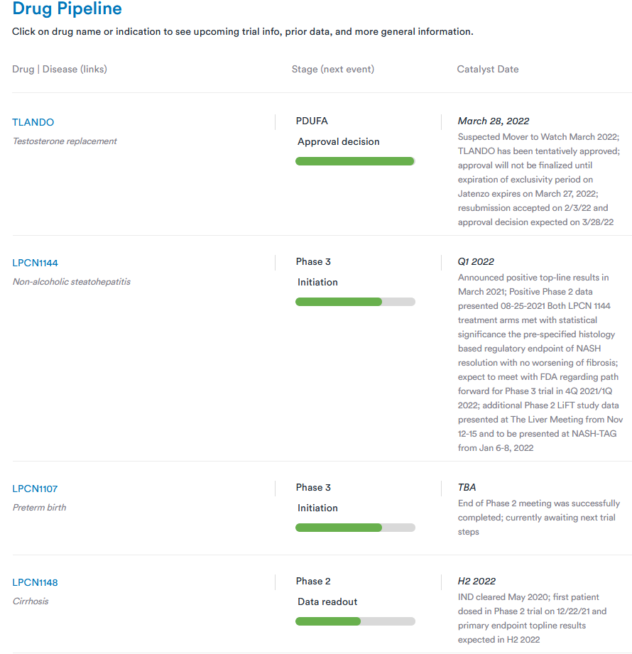Image resolution: width=632 pixels, height=654 pixels.
Task: Click the Drug Pipeline heading
Action: pyautogui.click(x=67, y=9)
